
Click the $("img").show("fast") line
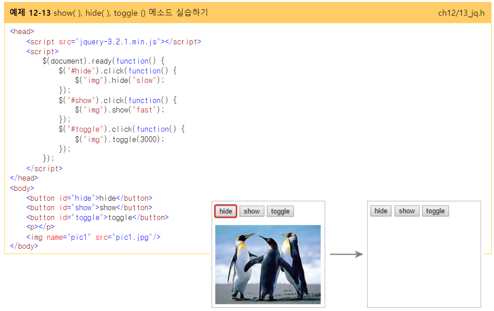pyautogui.click(x=120, y=110)
